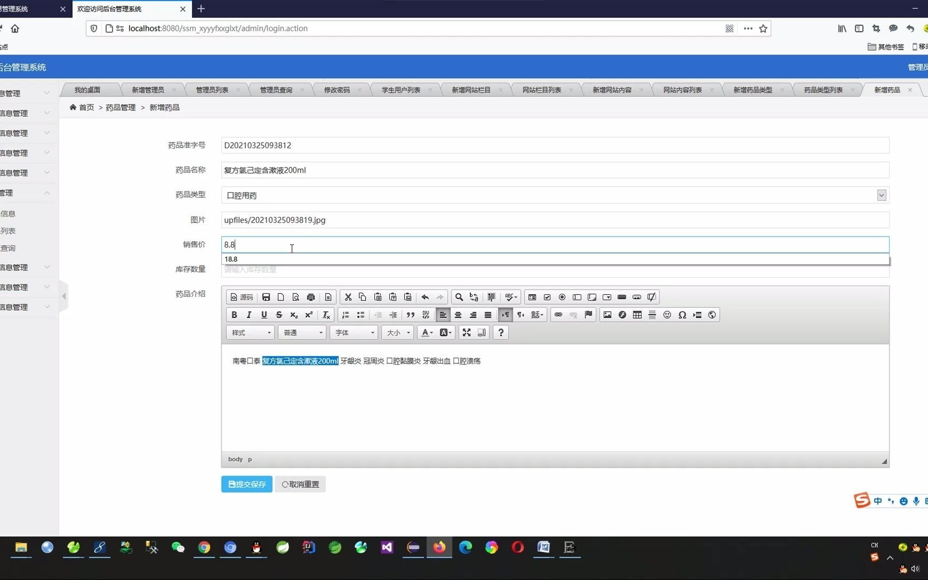Maximize the rich text editor

point(466,332)
